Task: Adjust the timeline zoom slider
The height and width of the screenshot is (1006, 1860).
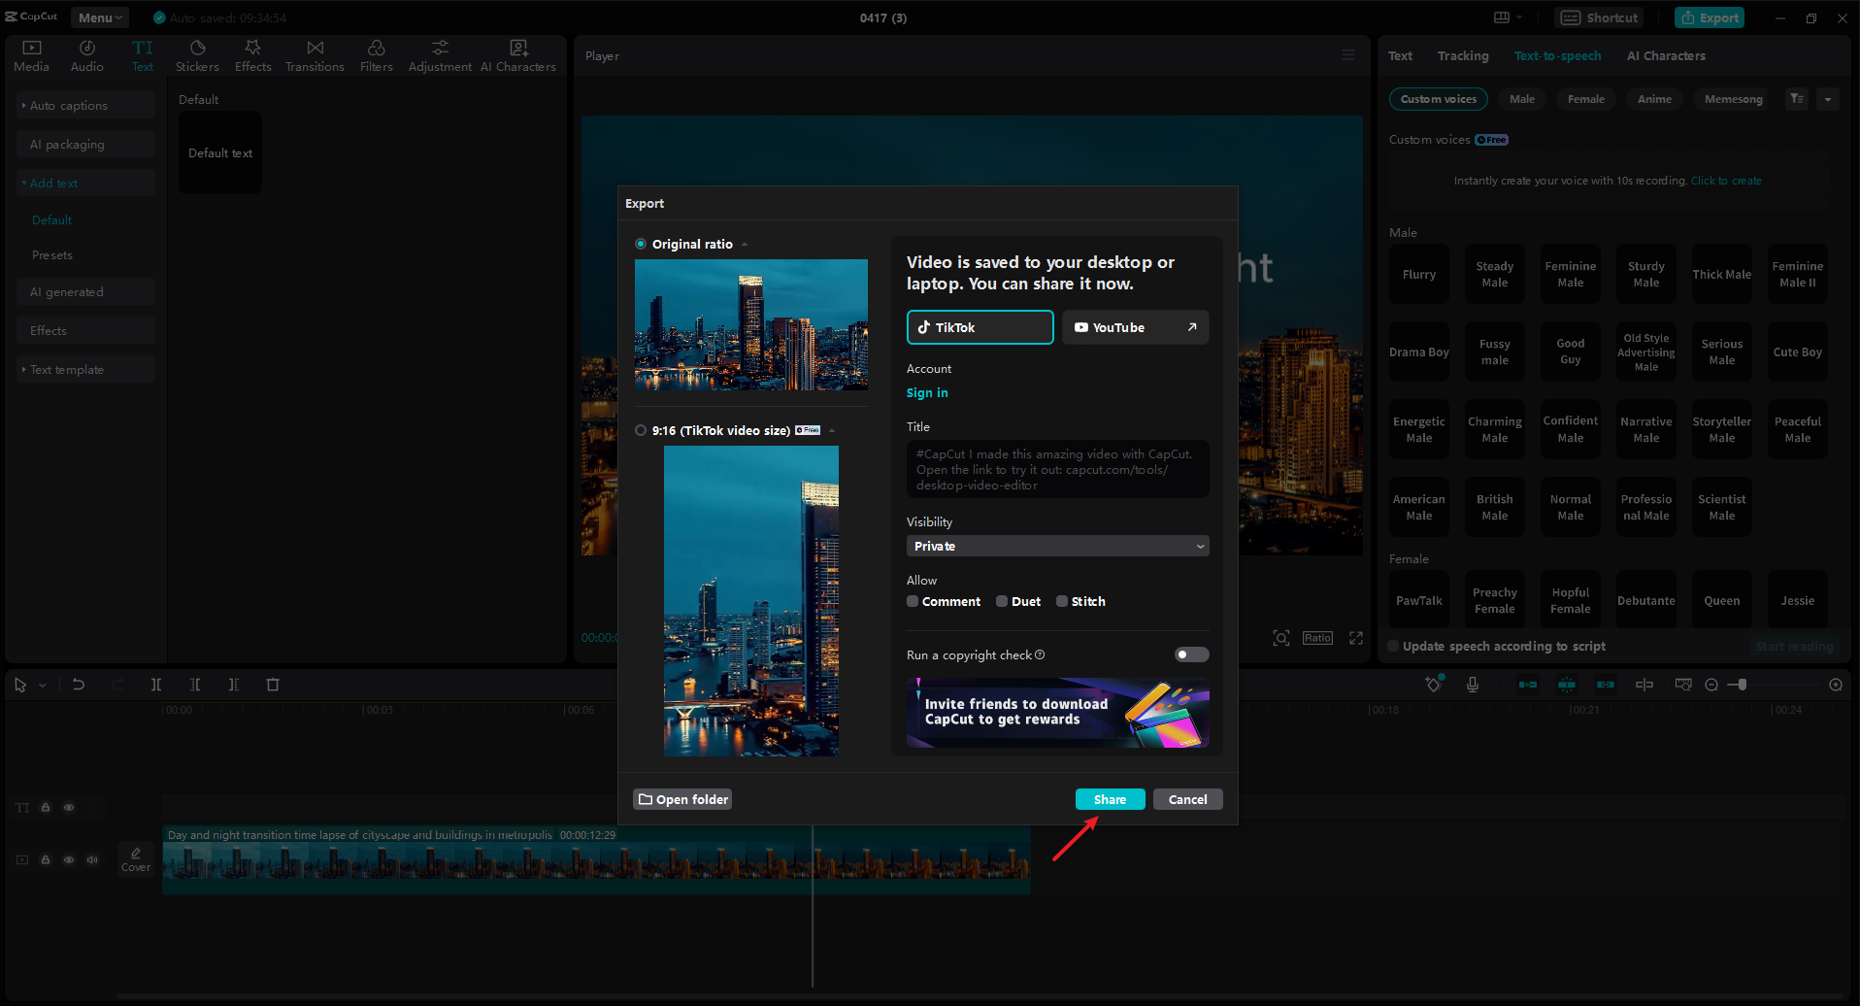Action: click(1743, 685)
